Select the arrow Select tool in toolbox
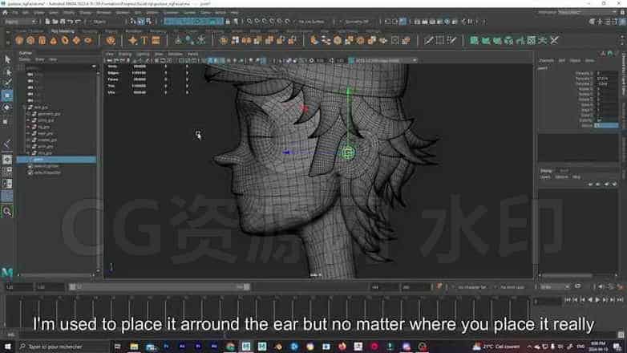The image size is (627, 353). point(7,59)
